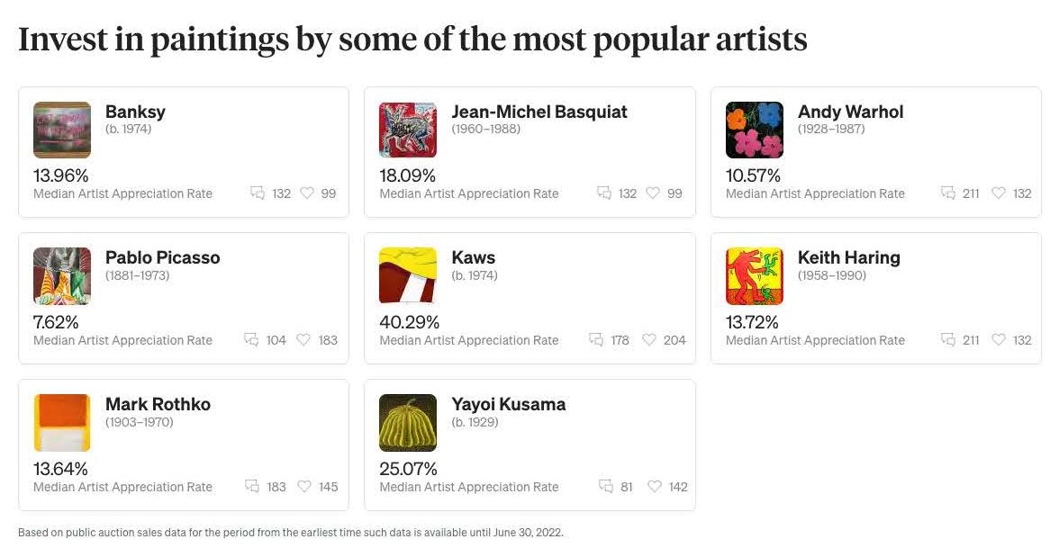Like the Banksy card with heart icon
Screen dimensions: 1050x557
tap(306, 193)
